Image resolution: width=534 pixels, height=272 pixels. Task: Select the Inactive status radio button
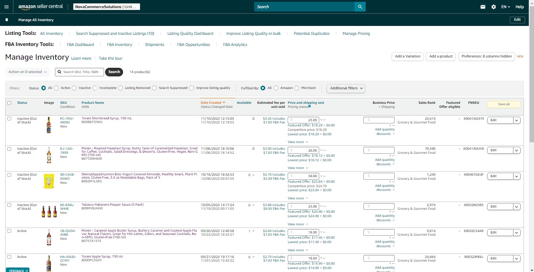[74, 88]
